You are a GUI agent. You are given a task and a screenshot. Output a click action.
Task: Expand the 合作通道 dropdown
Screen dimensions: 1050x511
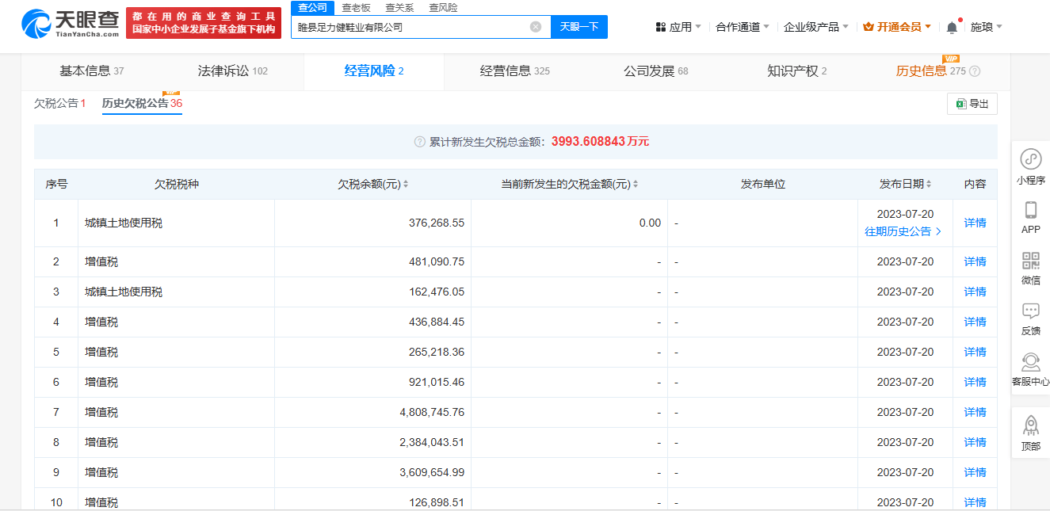pyautogui.click(x=766, y=27)
